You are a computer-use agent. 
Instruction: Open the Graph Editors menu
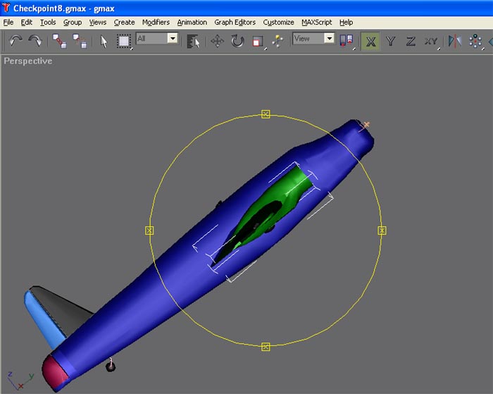tap(235, 22)
